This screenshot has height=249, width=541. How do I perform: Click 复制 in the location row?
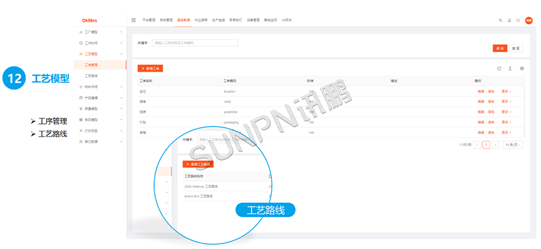(491, 91)
